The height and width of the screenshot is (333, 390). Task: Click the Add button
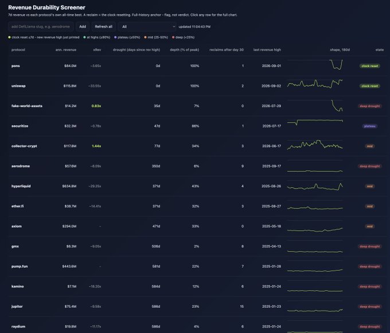(83, 26)
